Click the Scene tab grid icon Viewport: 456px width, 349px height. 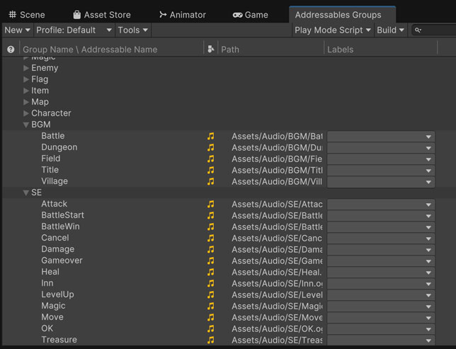pos(12,15)
